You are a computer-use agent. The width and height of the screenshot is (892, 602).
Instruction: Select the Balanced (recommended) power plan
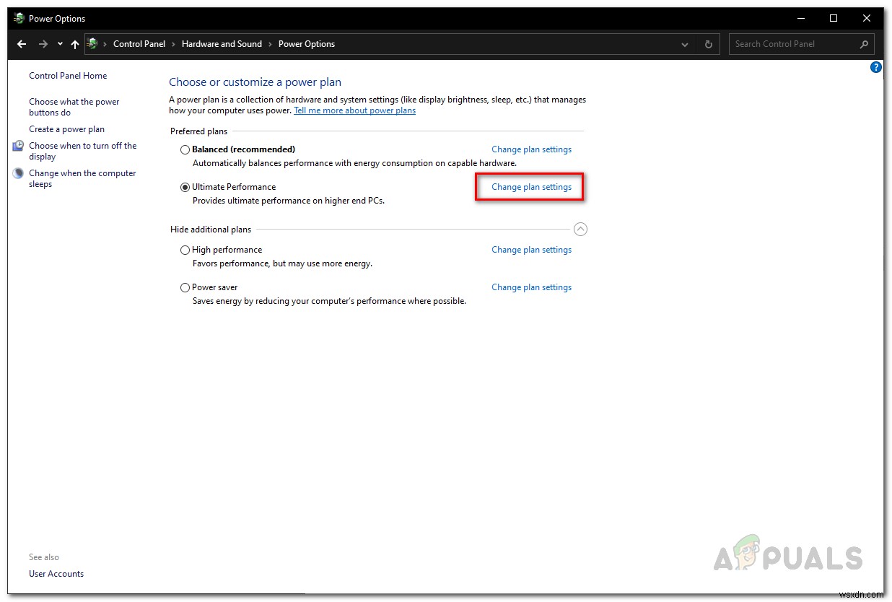point(185,149)
